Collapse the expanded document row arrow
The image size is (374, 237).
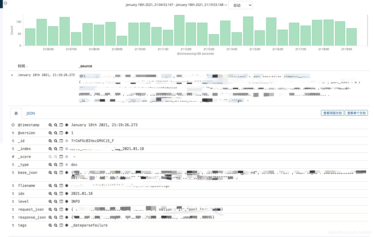12,75
